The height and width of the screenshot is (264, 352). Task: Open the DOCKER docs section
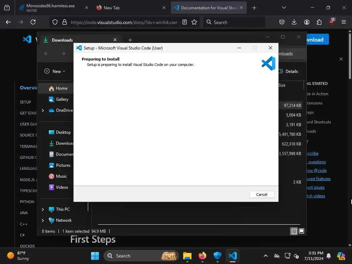pyautogui.click(x=27, y=246)
